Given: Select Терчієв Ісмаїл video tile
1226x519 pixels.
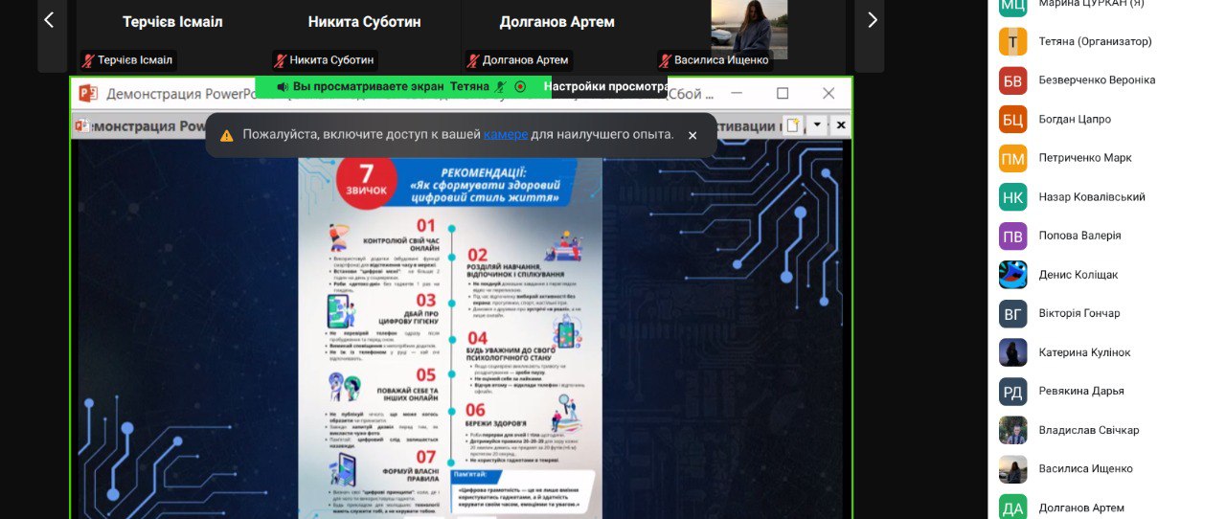Looking at the screenshot, I should (x=171, y=22).
